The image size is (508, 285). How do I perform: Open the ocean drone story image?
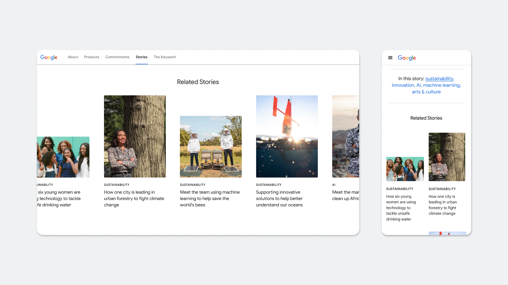point(287,136)
